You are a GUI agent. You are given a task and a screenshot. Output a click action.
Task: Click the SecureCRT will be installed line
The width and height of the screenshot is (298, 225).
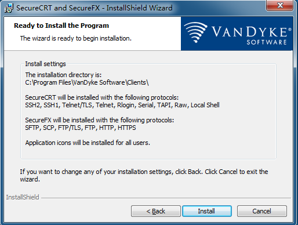[102, 97]
